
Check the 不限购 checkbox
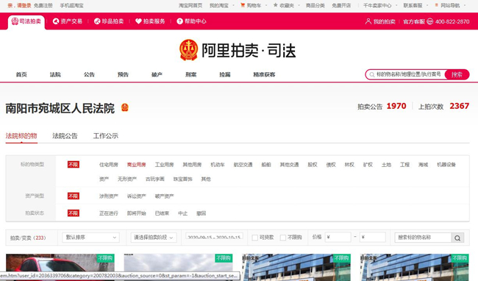283,238
